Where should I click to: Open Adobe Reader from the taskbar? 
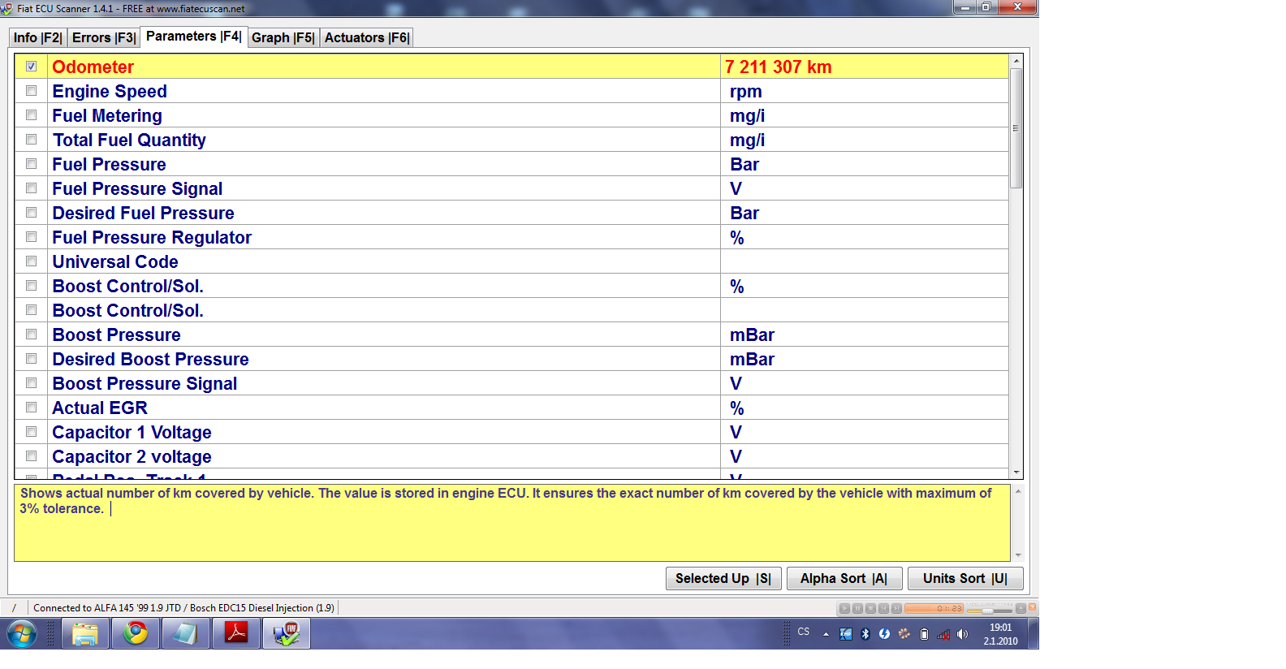(235, 633)
